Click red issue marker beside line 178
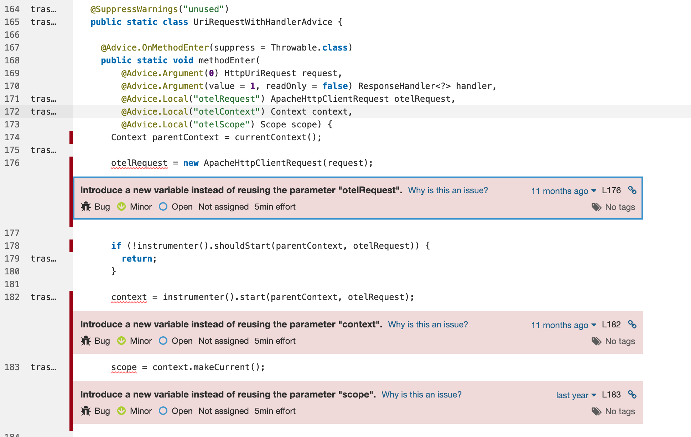Image resolution: width=691 pixels, height=437 pixels. (71, 246)
